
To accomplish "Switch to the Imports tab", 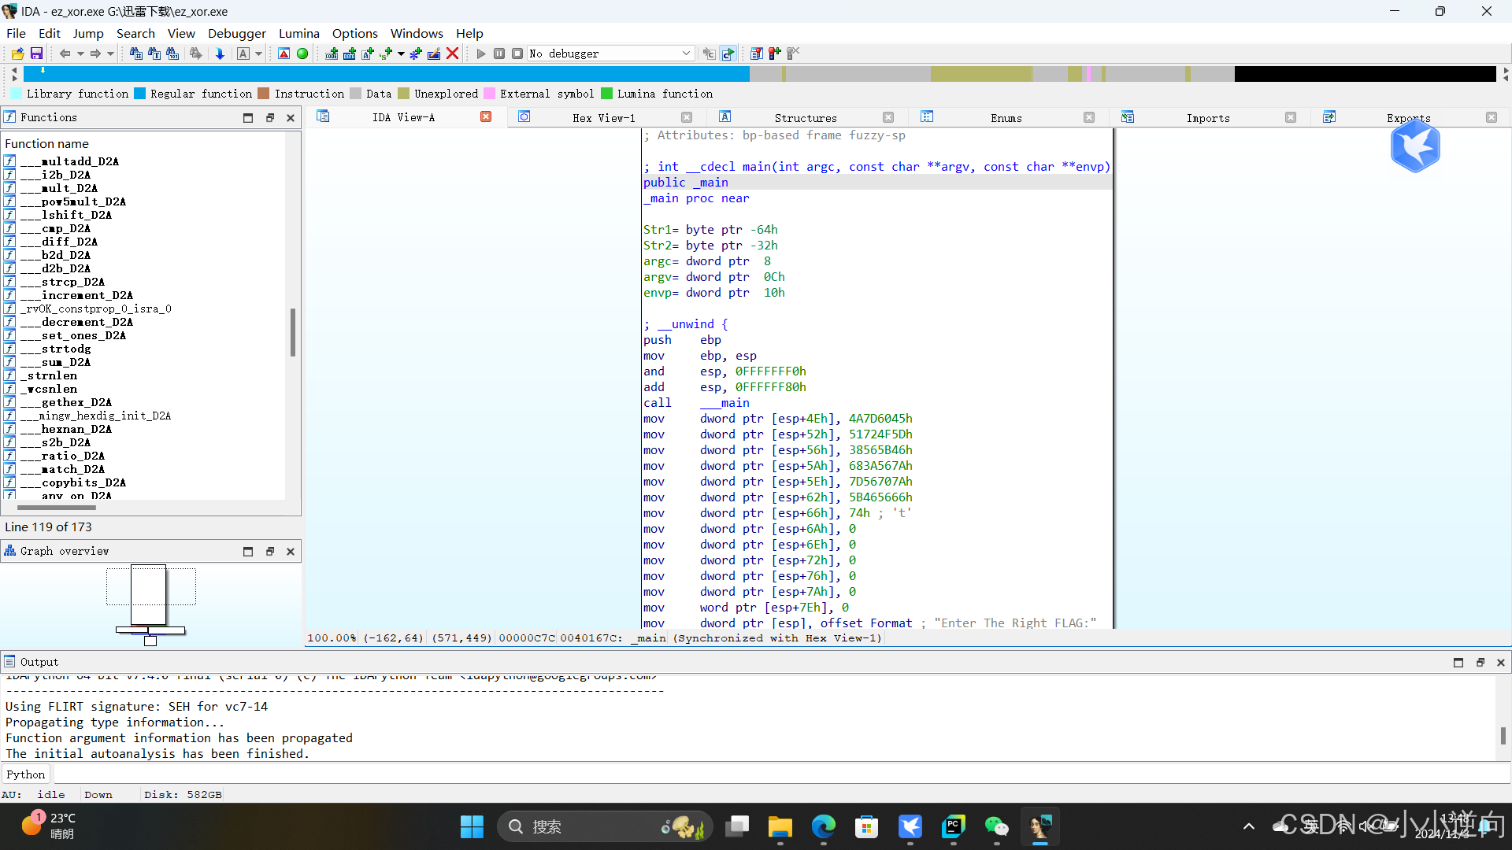I will pyautogui.click(x=1207, y=118).
